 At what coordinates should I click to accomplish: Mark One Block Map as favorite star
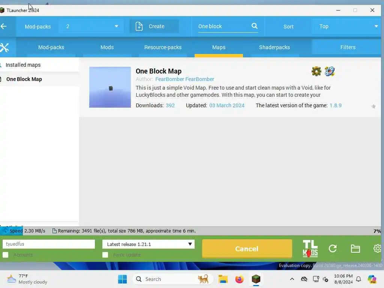[x=373, y=106]
